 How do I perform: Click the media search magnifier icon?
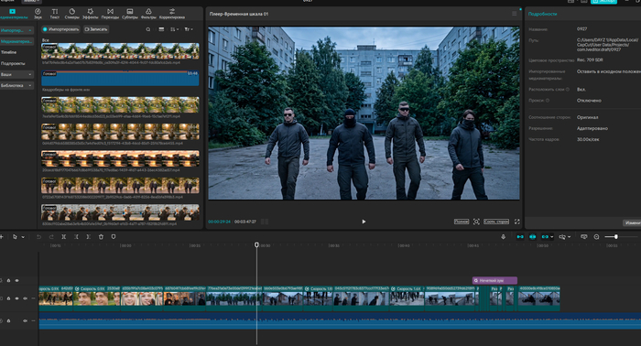pos(148,29)
